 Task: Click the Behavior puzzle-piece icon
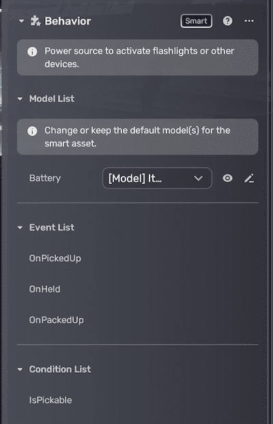35,21
